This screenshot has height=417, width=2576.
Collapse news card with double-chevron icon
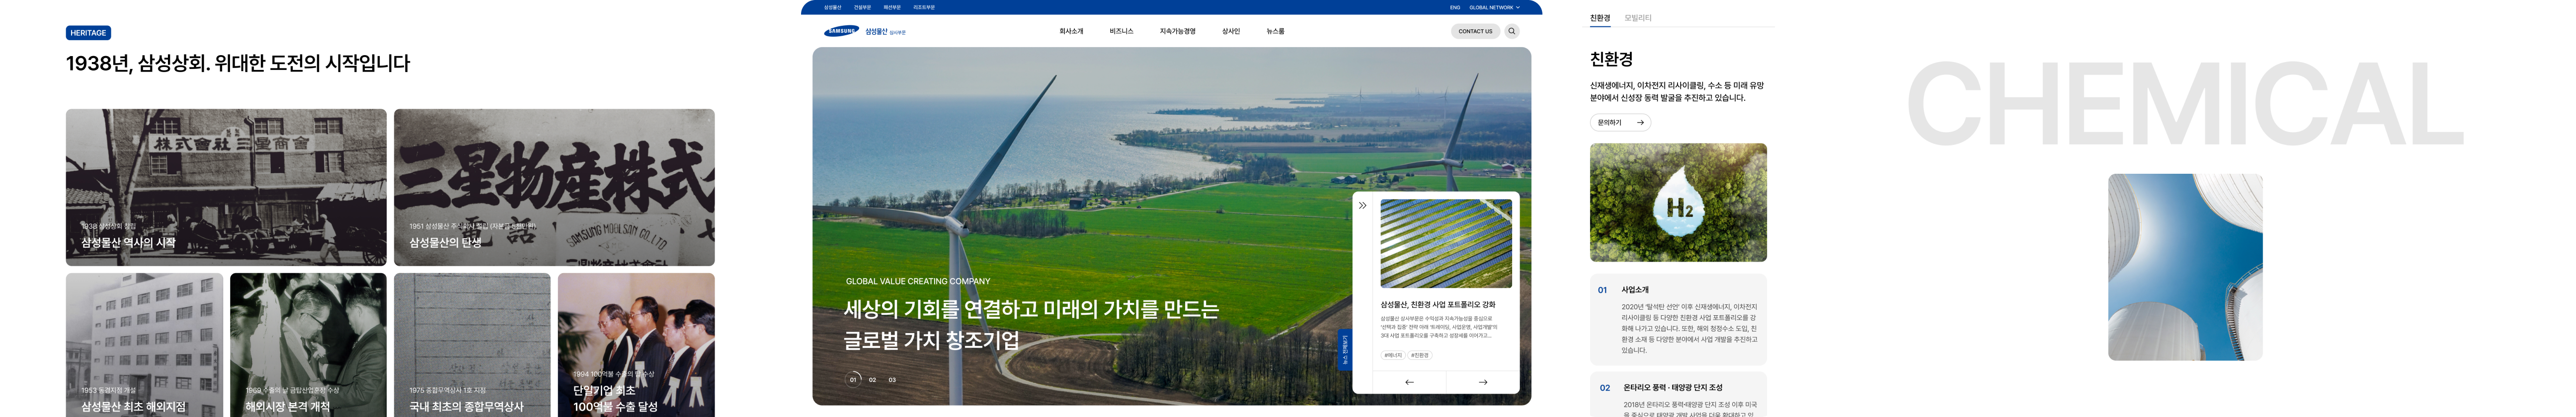pos(1362,206)
